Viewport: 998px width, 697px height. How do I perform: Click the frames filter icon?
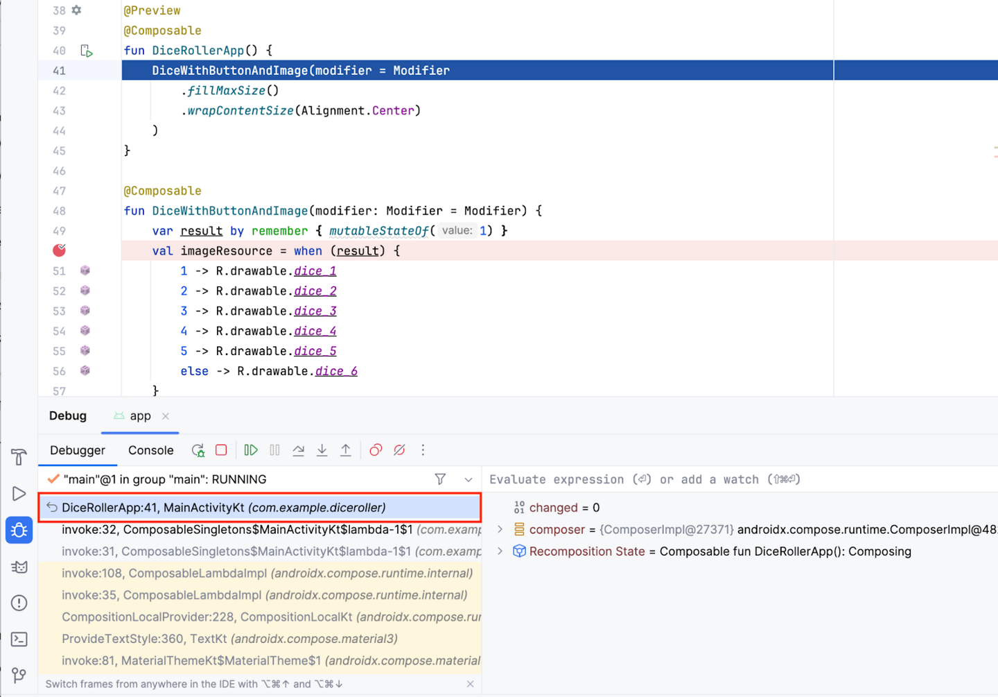coord(440,479)
